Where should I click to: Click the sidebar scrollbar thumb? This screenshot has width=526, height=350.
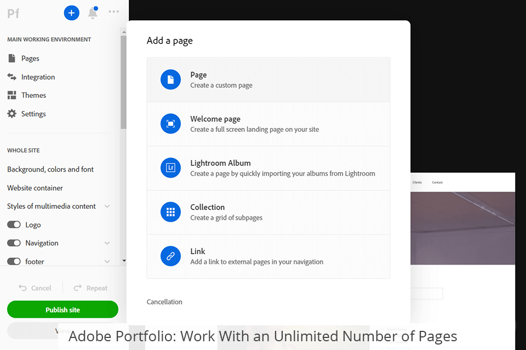pos(123,82)
